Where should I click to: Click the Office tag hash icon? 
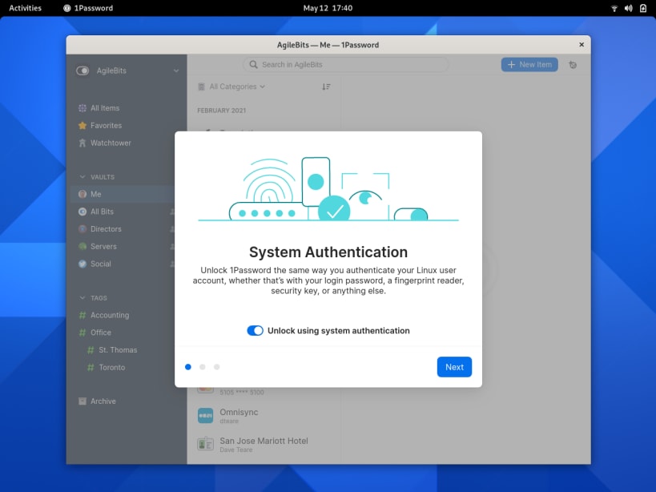point(83,333)
